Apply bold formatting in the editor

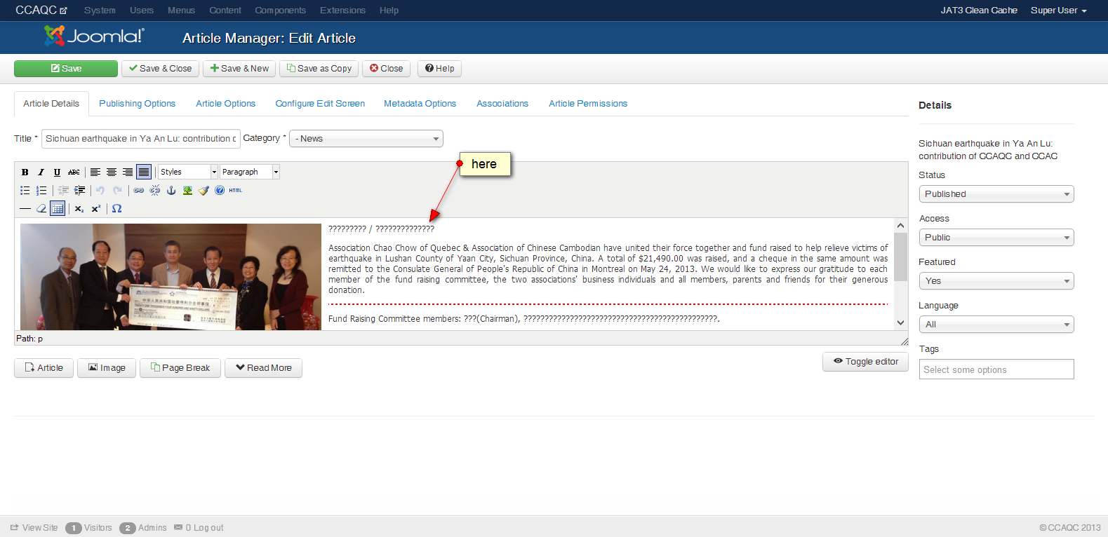(x=25, y=172)
